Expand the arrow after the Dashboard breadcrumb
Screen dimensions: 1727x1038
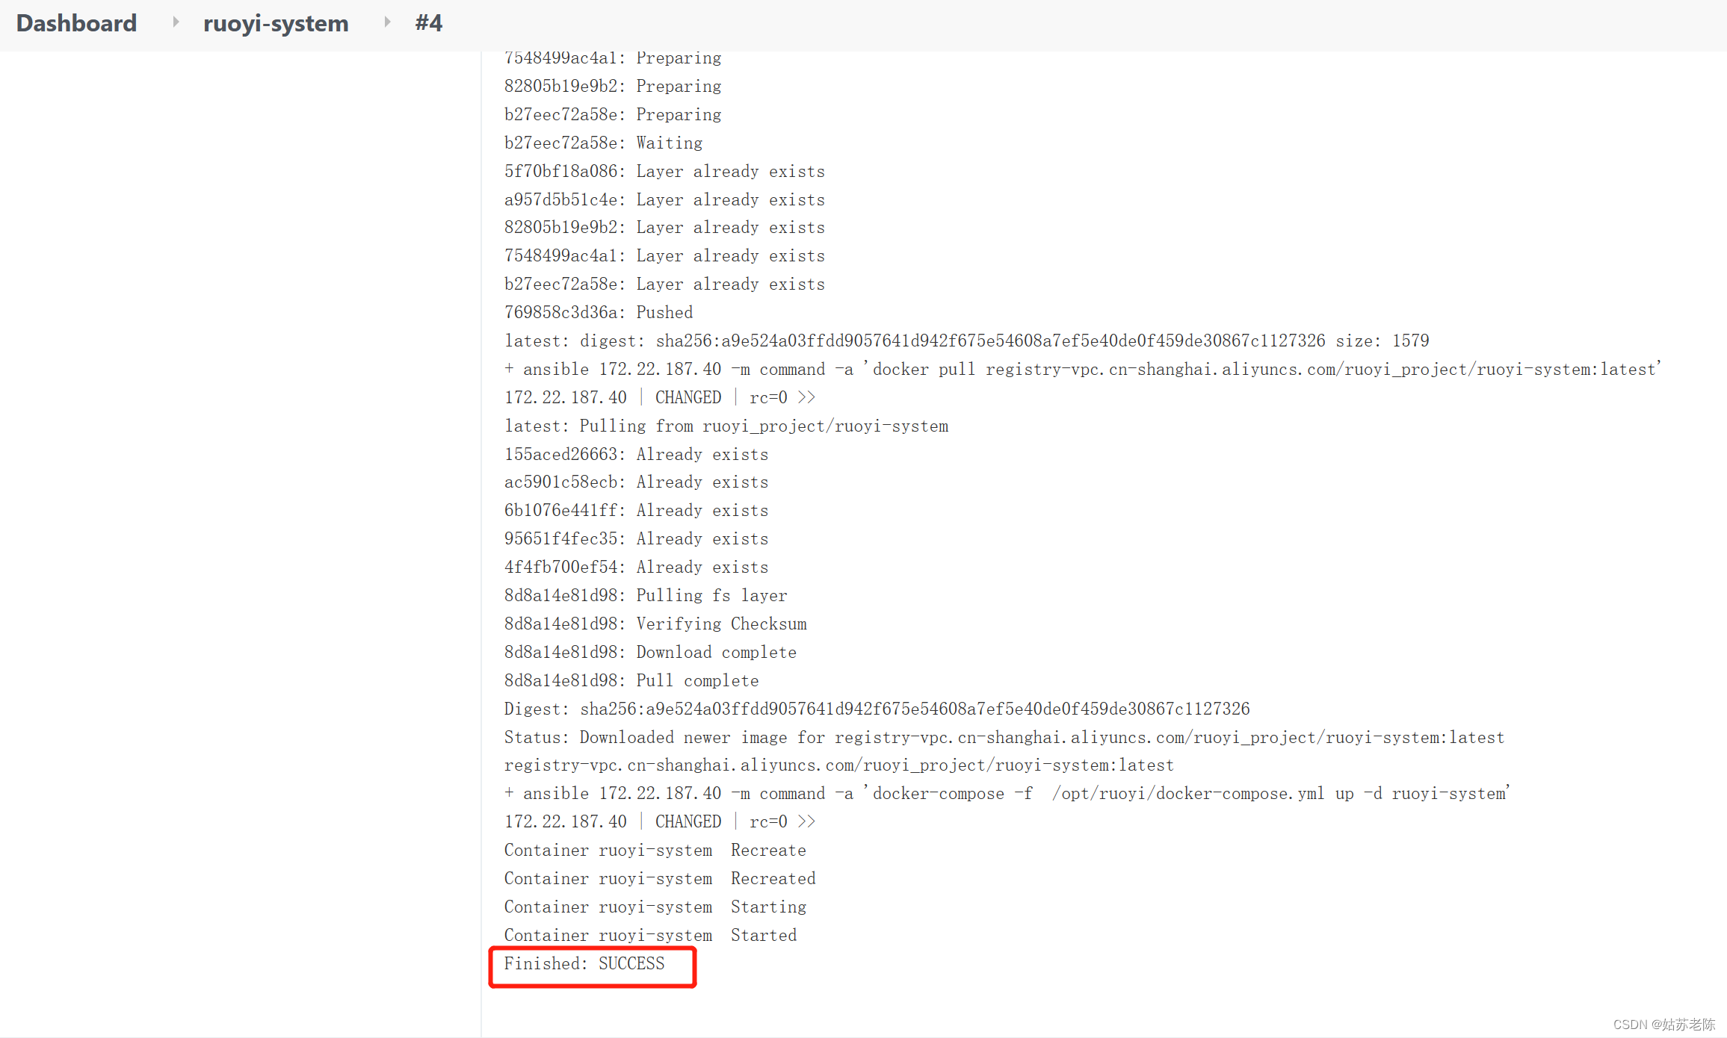[x=176, y=22]
